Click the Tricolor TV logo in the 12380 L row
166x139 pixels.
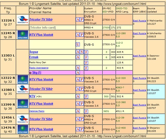[23, 89]
